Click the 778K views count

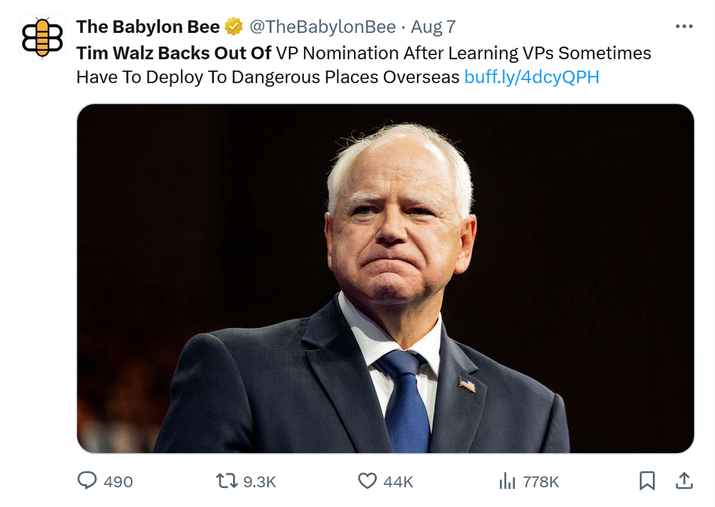[541, 481]
